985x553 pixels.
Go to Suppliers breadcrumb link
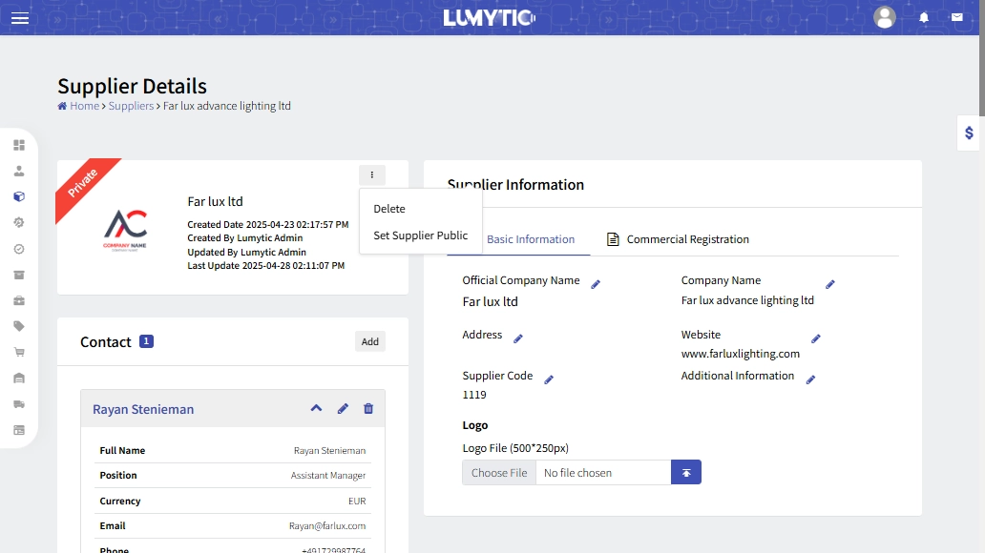tap(131, 106)
